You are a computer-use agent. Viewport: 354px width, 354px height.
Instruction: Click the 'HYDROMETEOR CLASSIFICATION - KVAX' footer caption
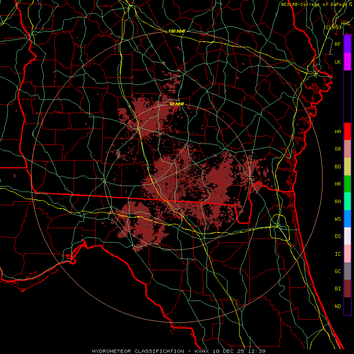tap(150, 351)
